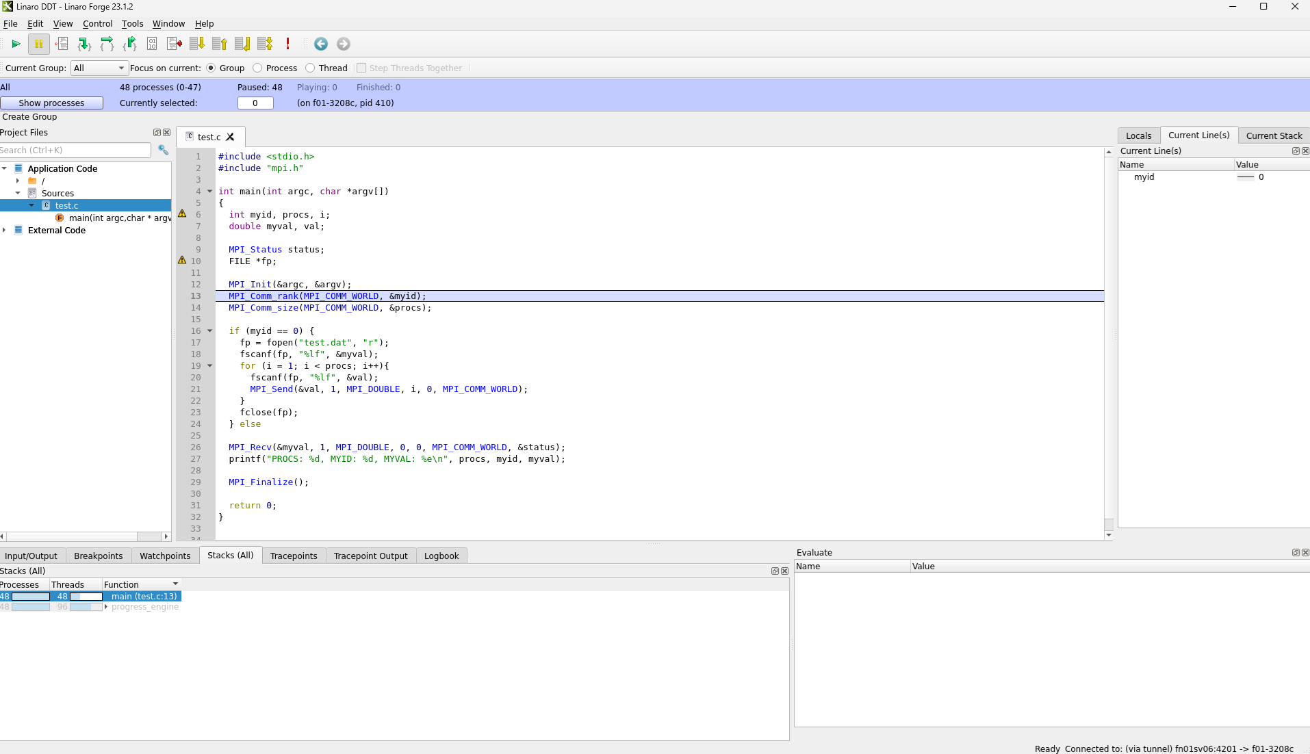Image resolution: width=1310 pixels, height=754 pixels.
Task: Collapse the Application Code tree node
Action: tap(5, 168)
